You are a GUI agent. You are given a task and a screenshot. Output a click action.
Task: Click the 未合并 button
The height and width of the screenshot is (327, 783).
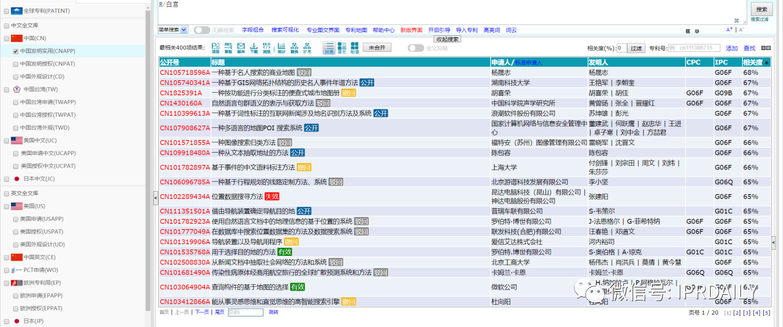click(377, 48)
